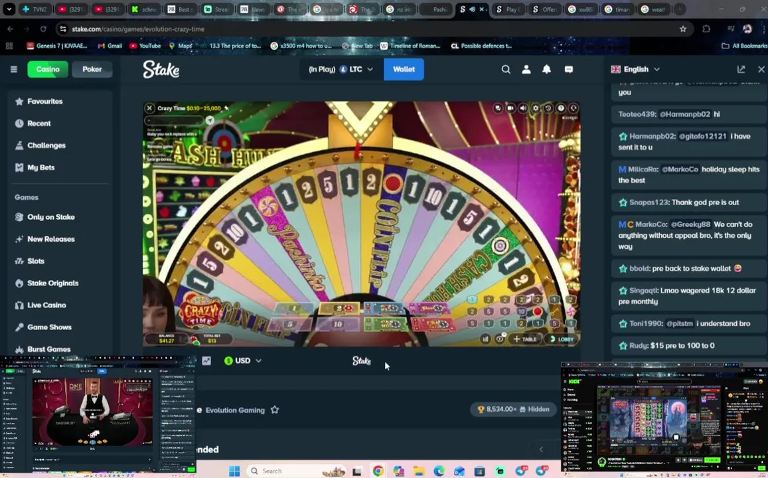
Task: Open the blackjack dealer stream window thumbnail
Action: pos(98,416)
